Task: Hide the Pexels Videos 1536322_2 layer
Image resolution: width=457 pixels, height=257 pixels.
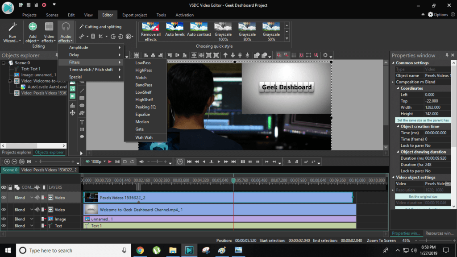Action: (x=4, y=198)
